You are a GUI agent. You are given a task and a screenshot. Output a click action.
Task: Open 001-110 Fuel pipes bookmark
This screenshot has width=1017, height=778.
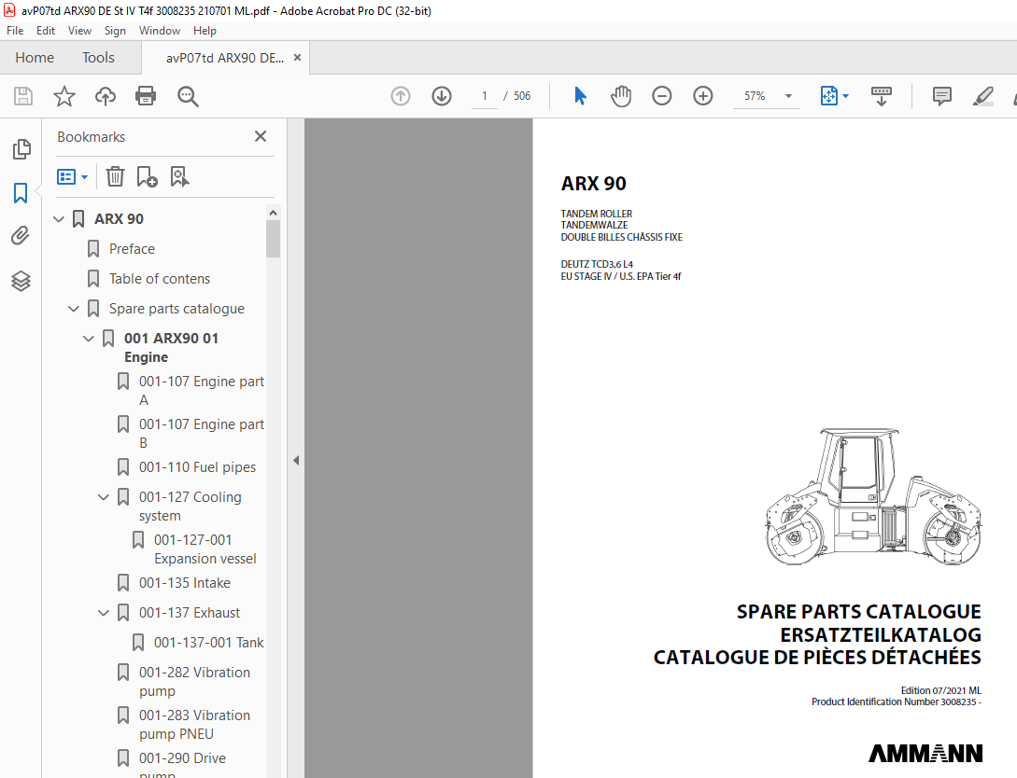coord(197,467)
